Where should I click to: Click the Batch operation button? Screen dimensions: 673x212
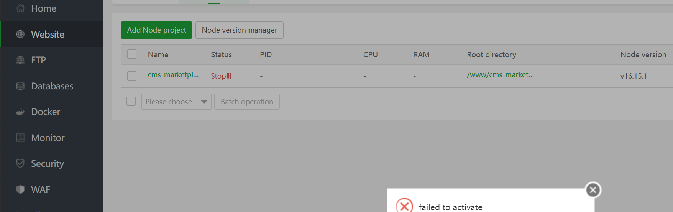point(247,102)
